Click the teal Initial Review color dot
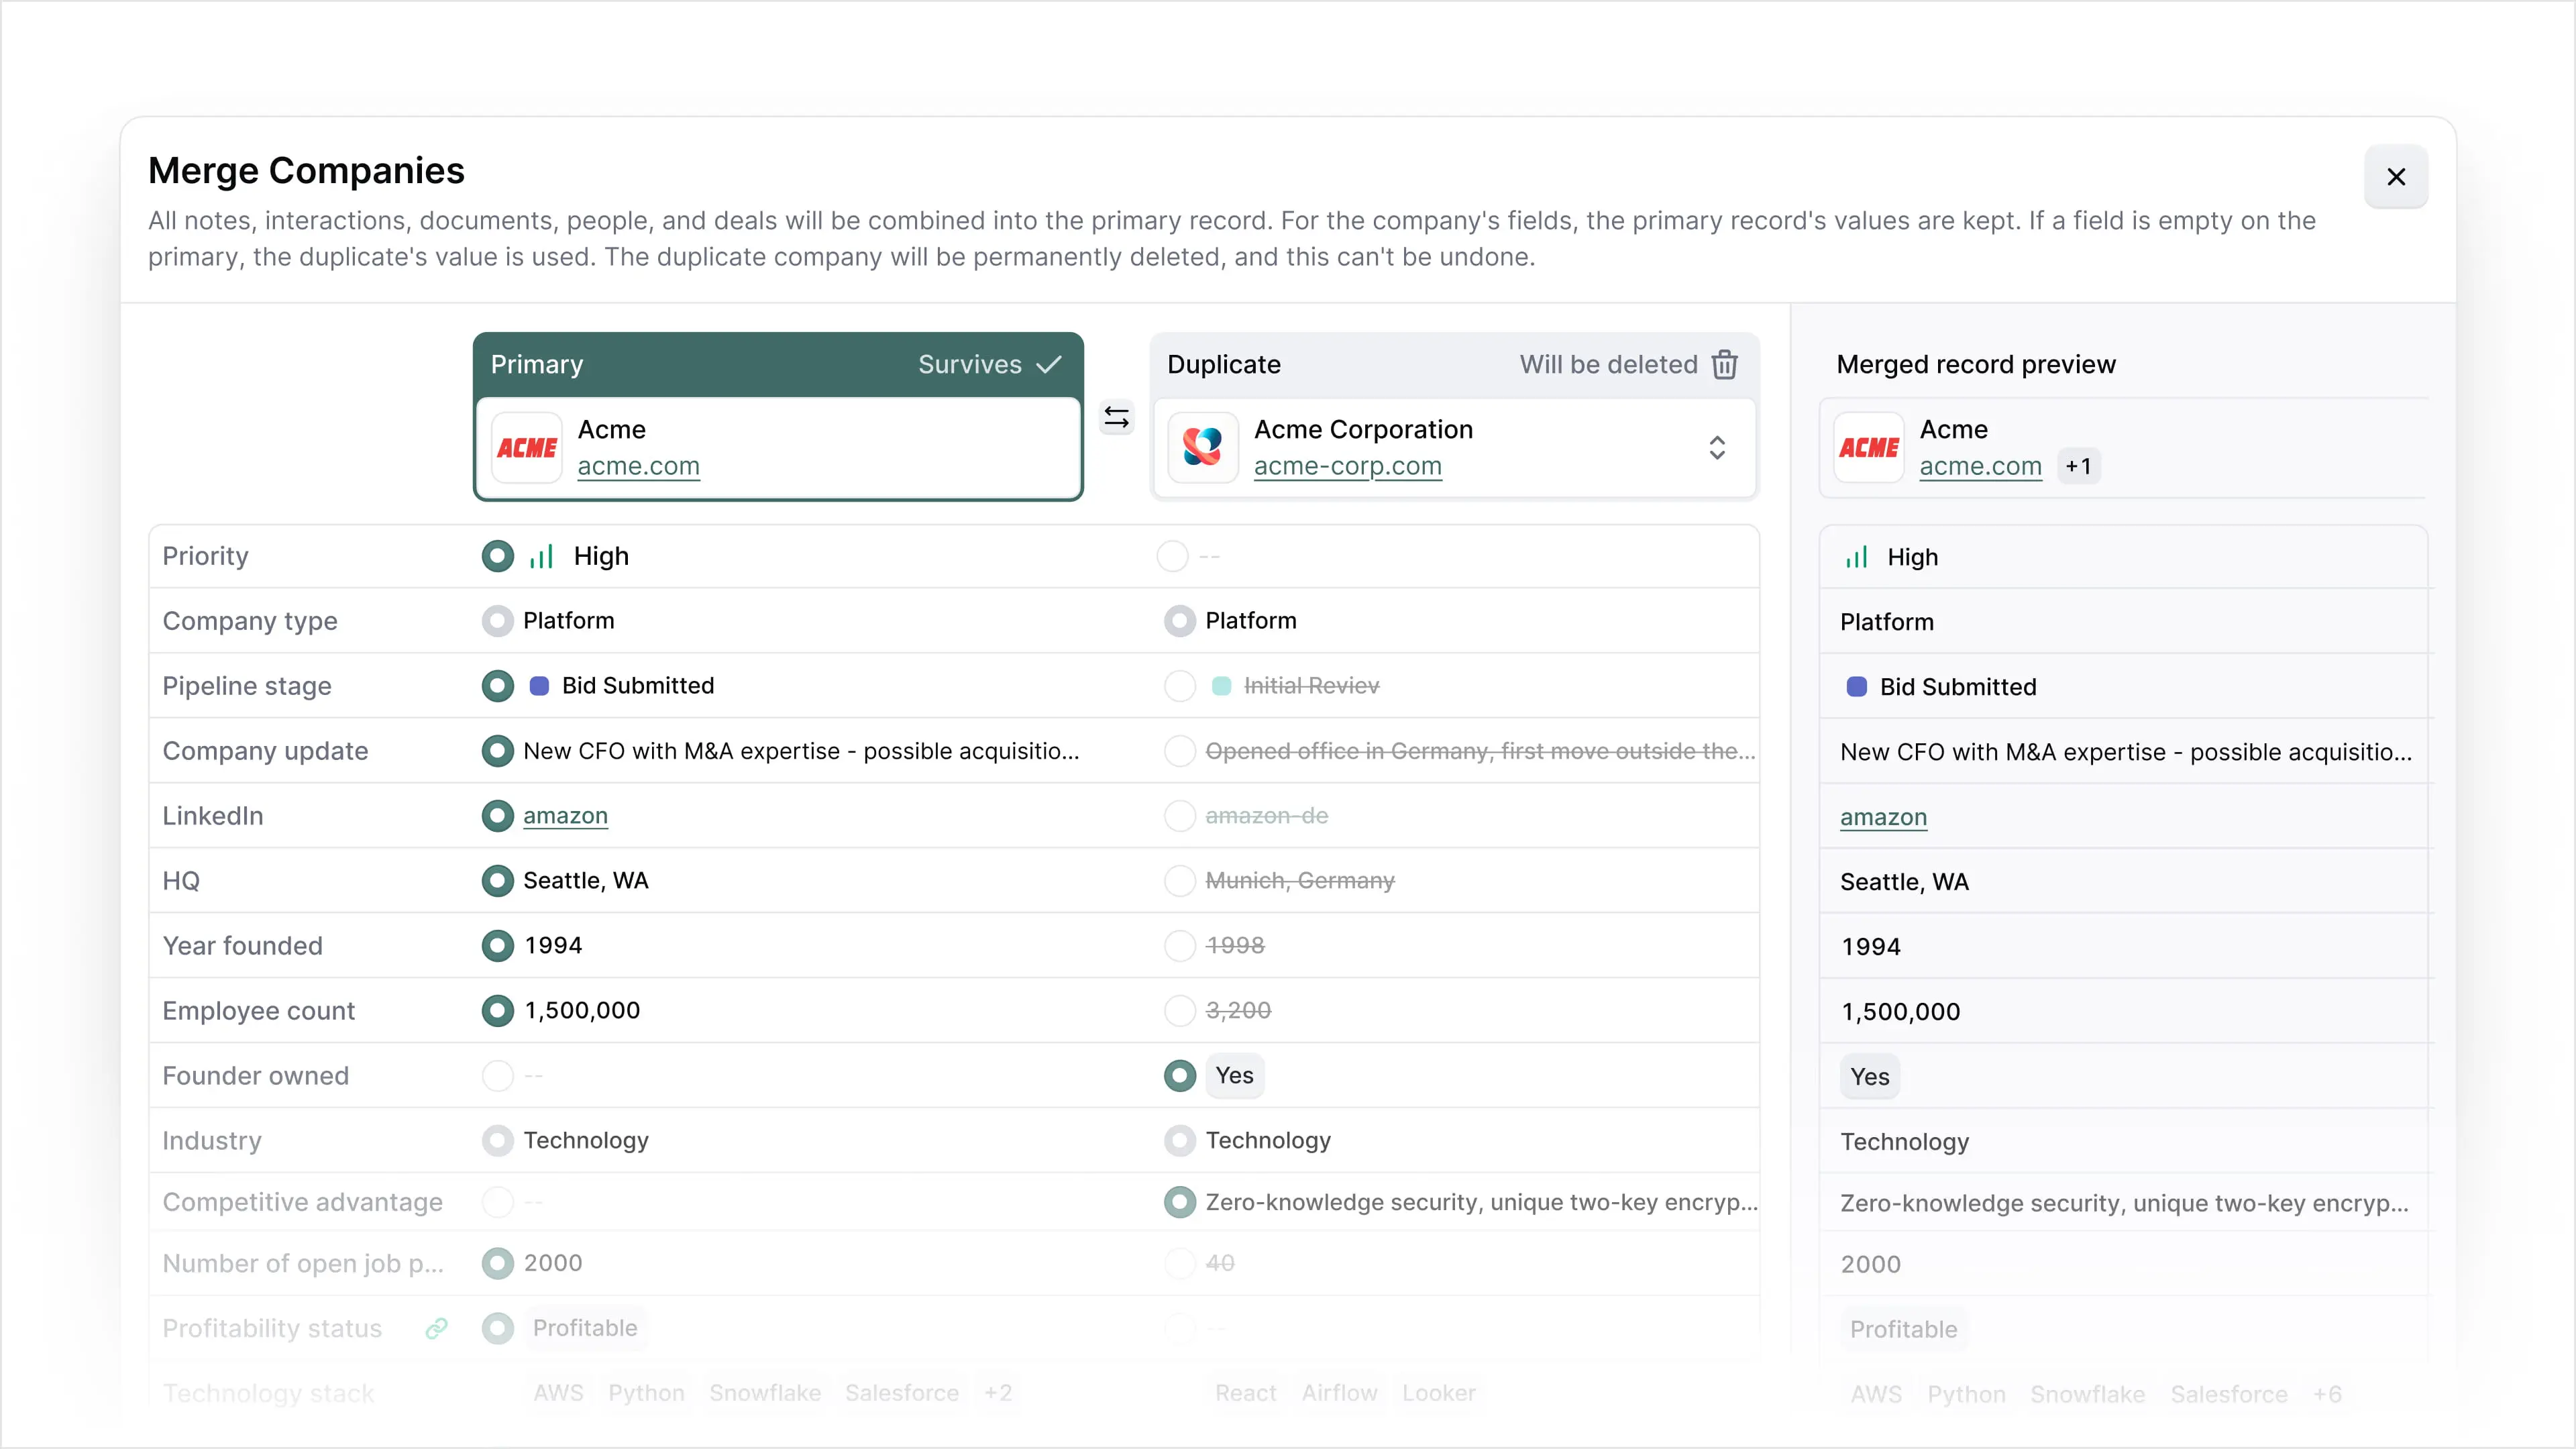The height and width of the screenshot is (1449, 2576). 1221,686
